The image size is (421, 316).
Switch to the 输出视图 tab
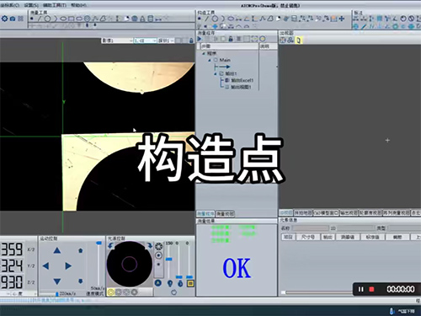pyautogui.click(x=349, y=213)
